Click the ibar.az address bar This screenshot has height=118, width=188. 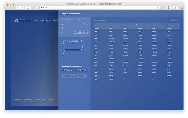click(98, 8)
